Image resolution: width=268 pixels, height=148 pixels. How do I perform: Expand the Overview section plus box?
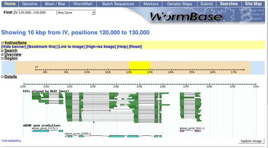(x=2, y=55)
